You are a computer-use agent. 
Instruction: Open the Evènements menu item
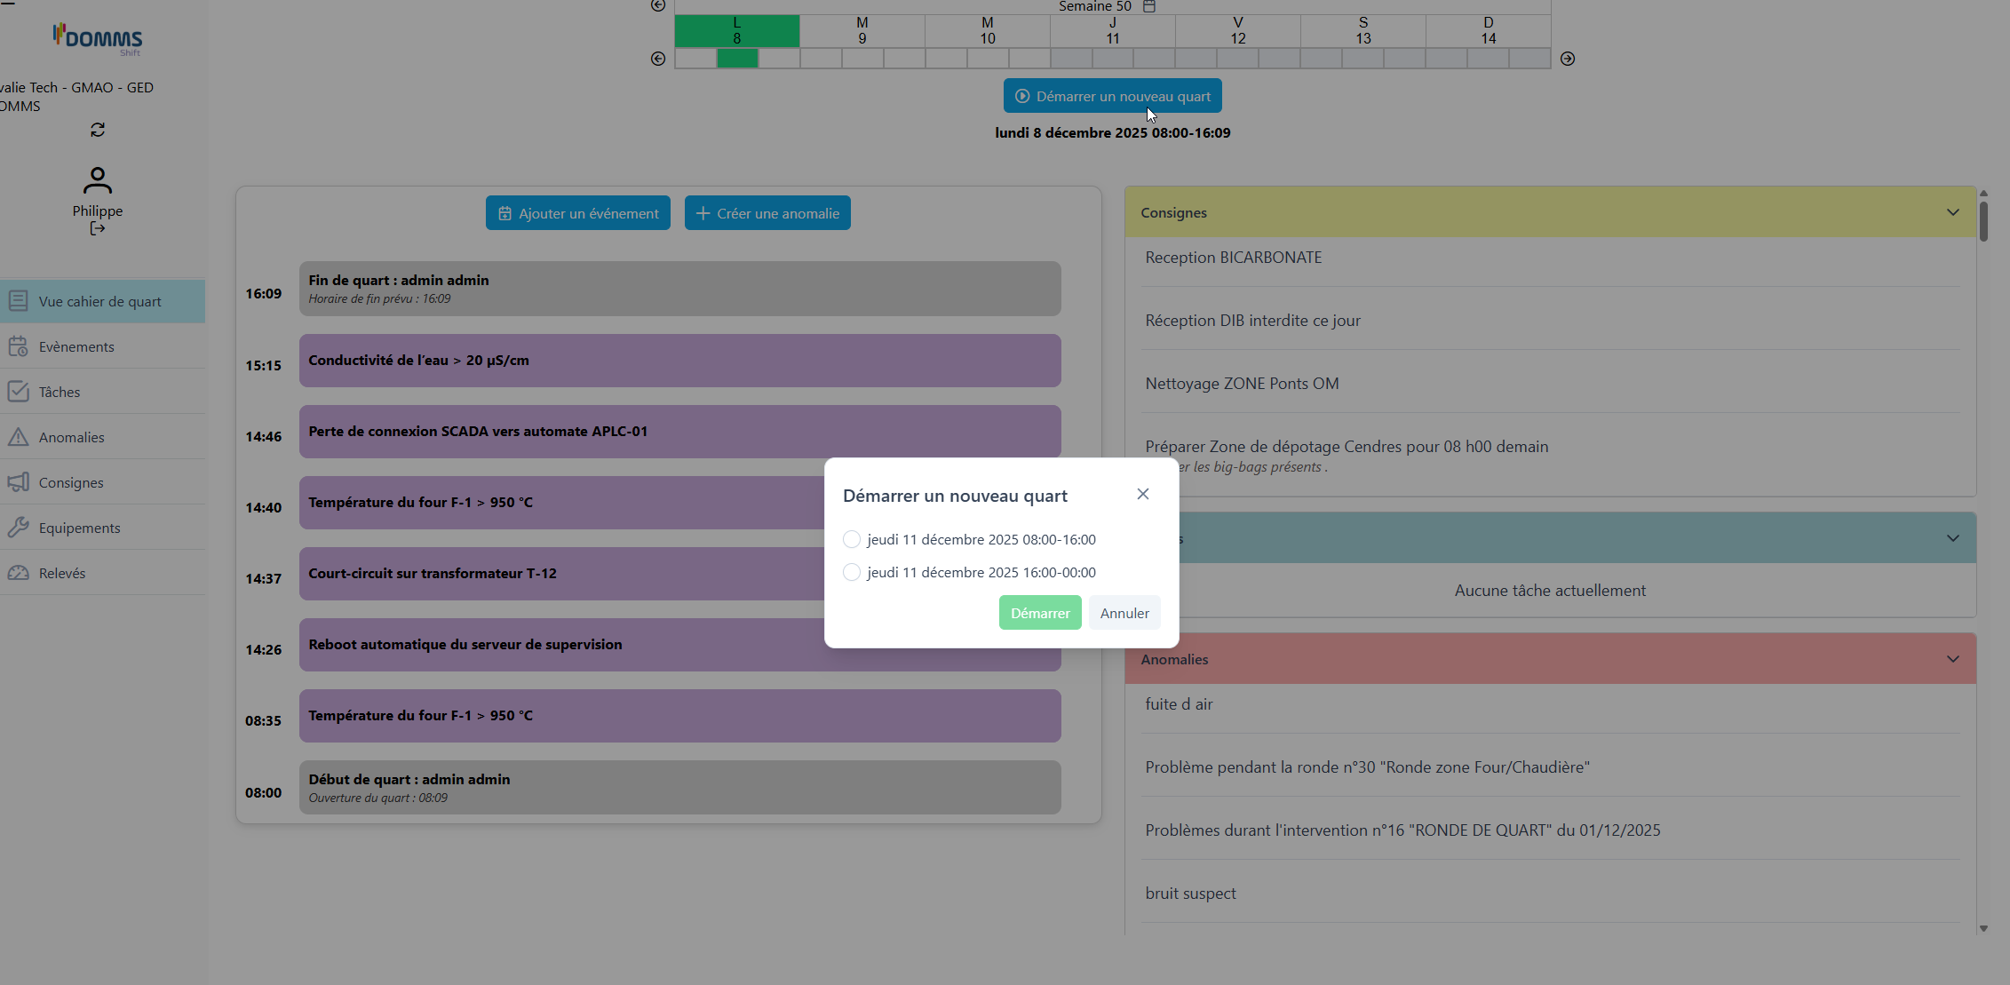(76, 346)
